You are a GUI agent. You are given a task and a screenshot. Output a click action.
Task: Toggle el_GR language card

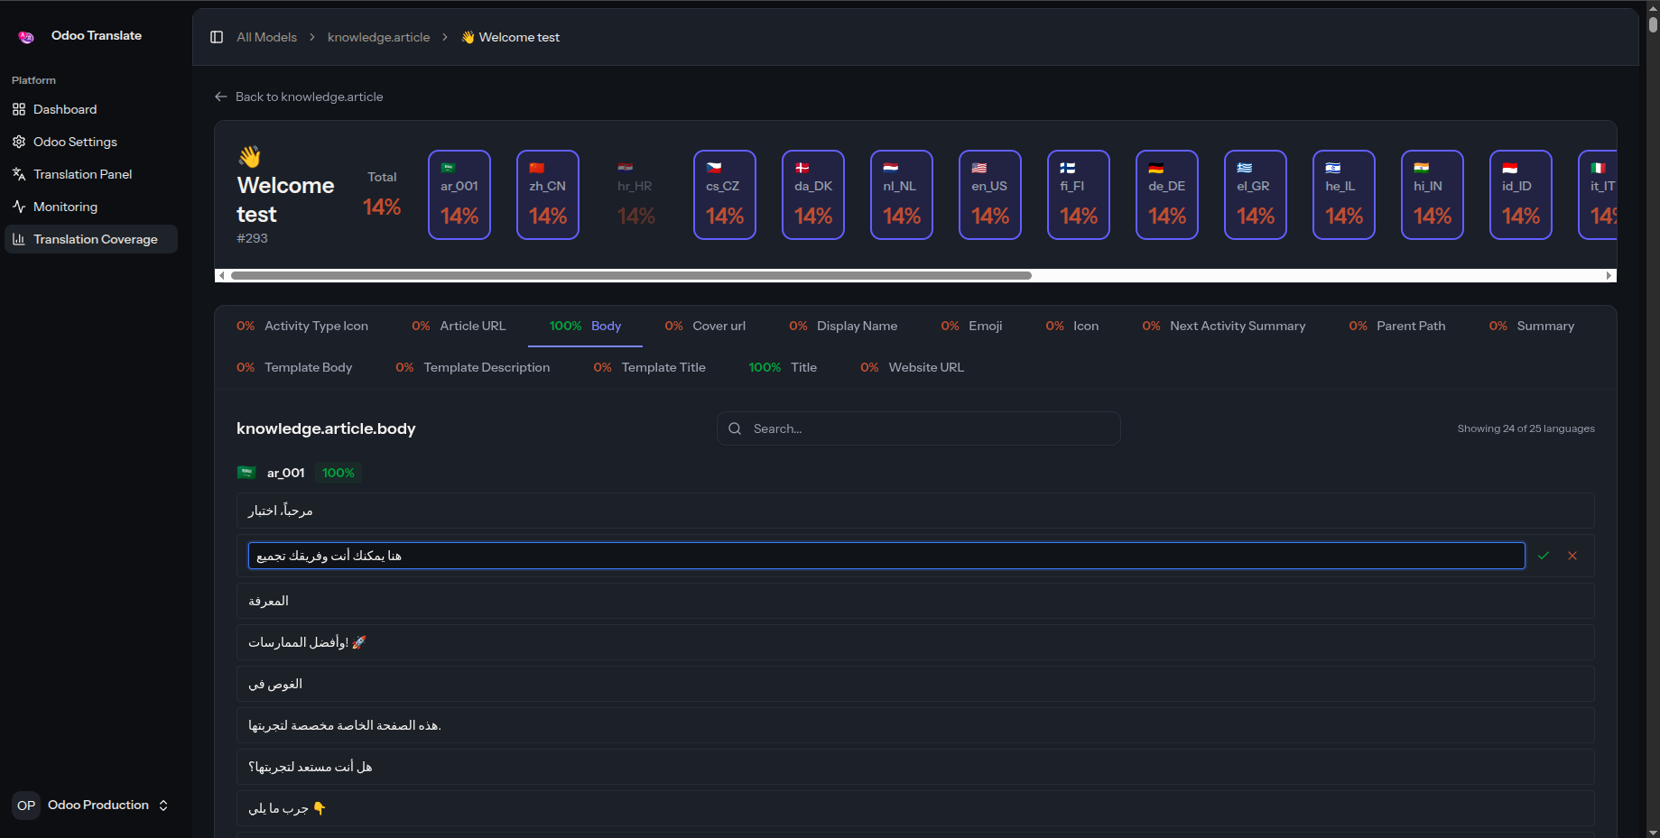pyautogui.click(x=1256, y=195)
